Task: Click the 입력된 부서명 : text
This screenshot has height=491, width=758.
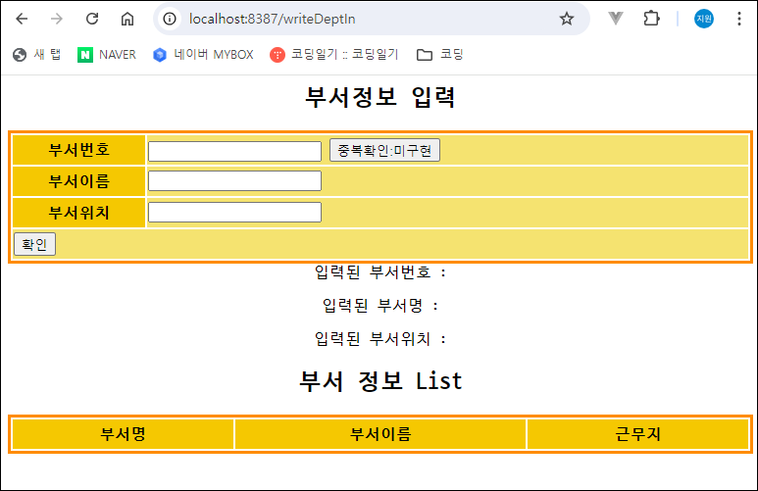Action: click(379, 306)
